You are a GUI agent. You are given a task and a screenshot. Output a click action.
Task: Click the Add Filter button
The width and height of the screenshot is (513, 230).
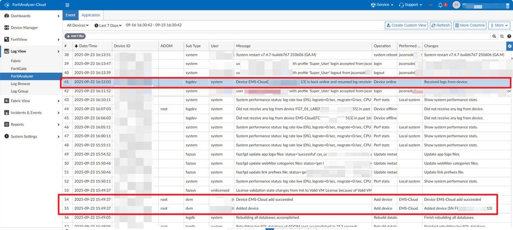(x=75, y=36)
